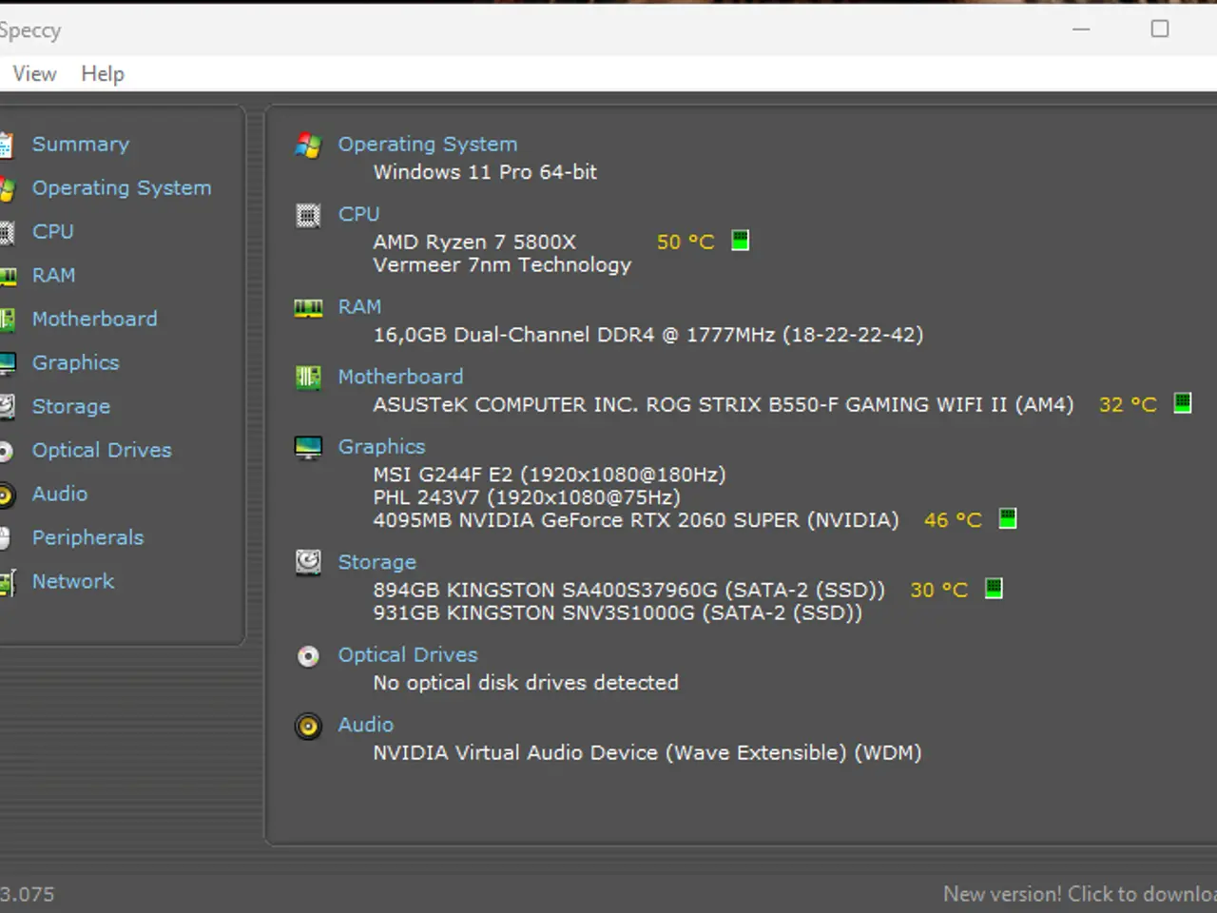1217x913 pixels.
Task: Click the Storage drive icon in summary panel
Action: 308,563
